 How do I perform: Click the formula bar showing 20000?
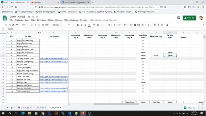(105, 29)
